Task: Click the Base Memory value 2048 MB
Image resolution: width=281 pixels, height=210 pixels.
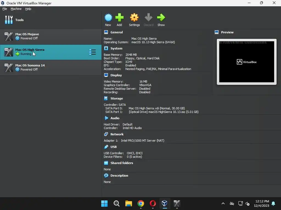Action: coord(131,55)
